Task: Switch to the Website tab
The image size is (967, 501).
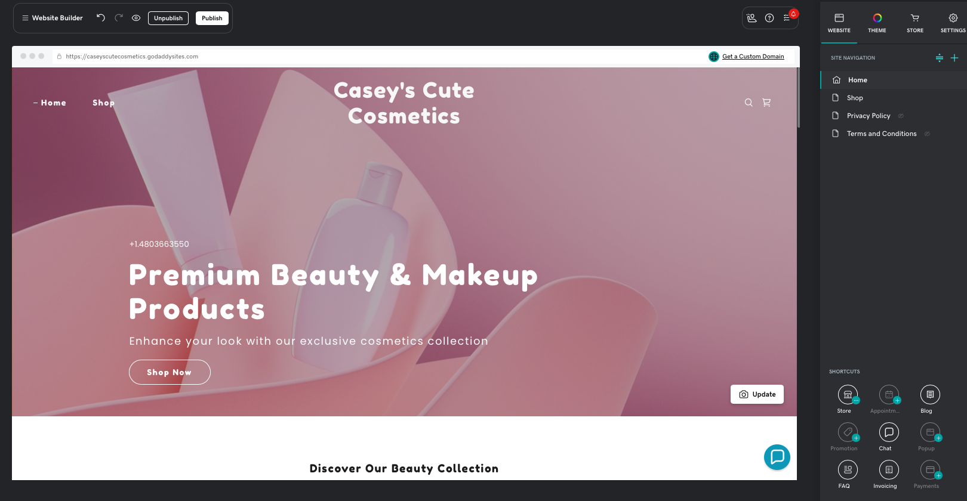Action: pyautogui.click(x=839, y=23)
